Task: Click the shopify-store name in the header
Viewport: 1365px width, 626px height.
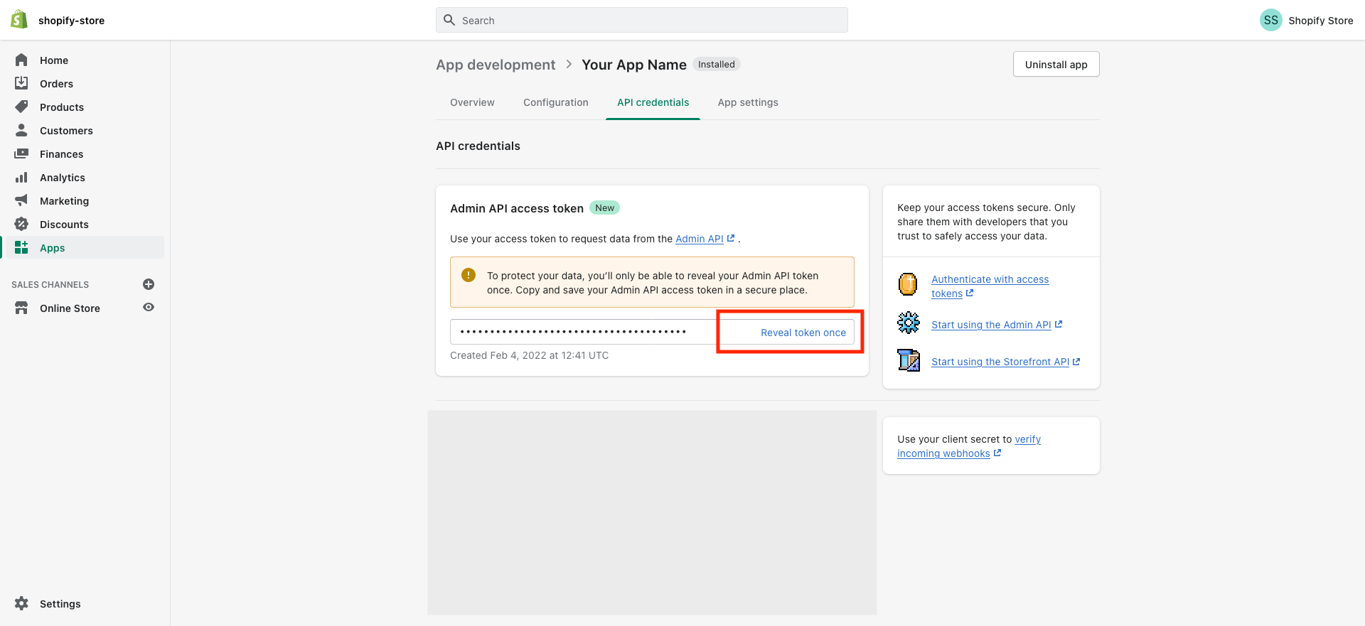Action: point(71,21)
